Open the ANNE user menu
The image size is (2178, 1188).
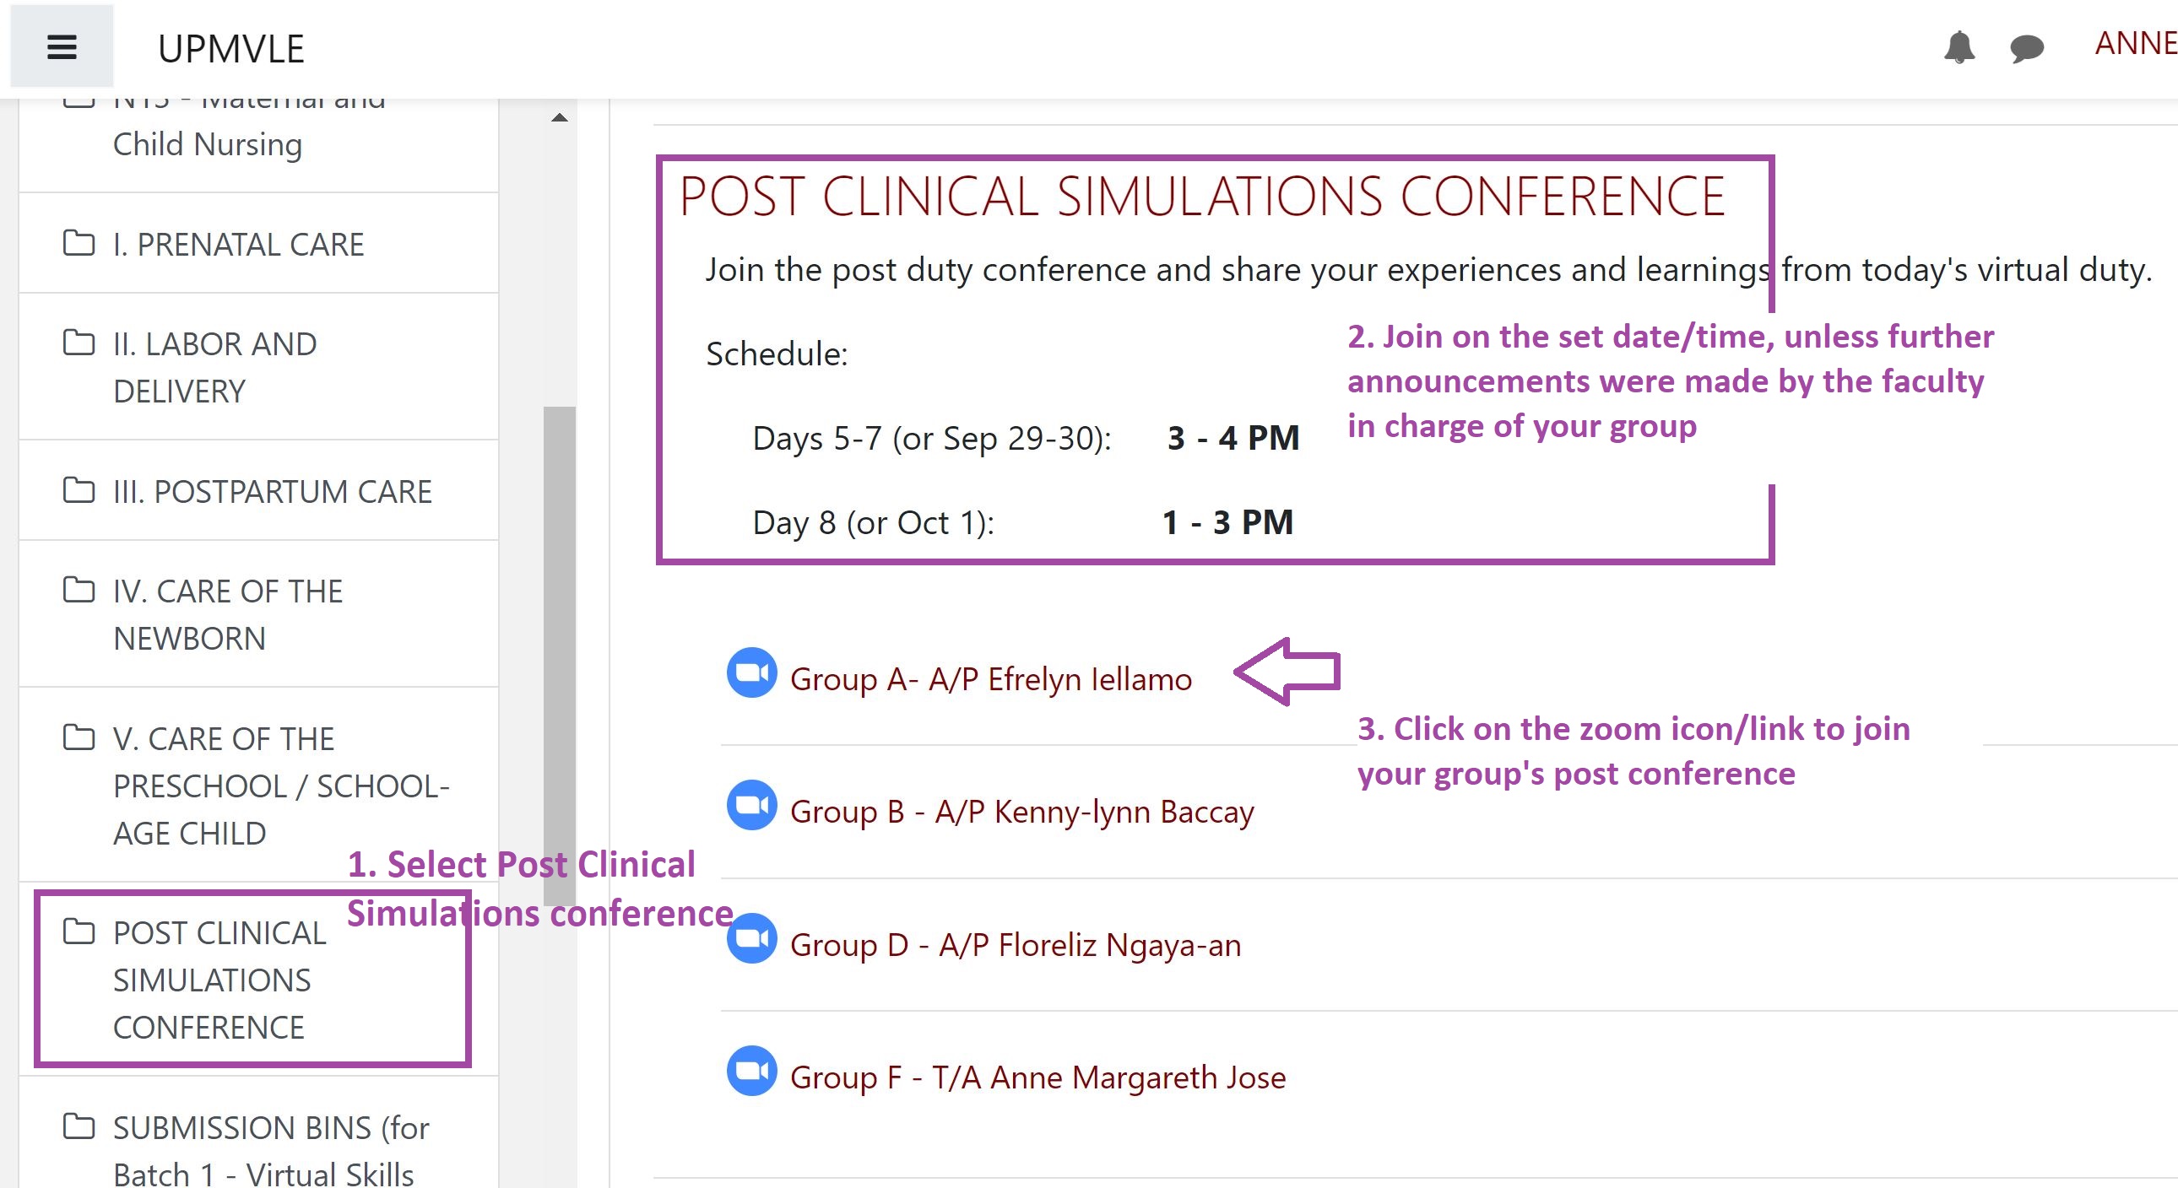point(2136,43)
